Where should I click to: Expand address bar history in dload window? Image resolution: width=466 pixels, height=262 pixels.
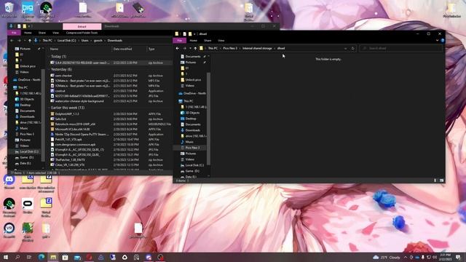[x=345, y=49]
